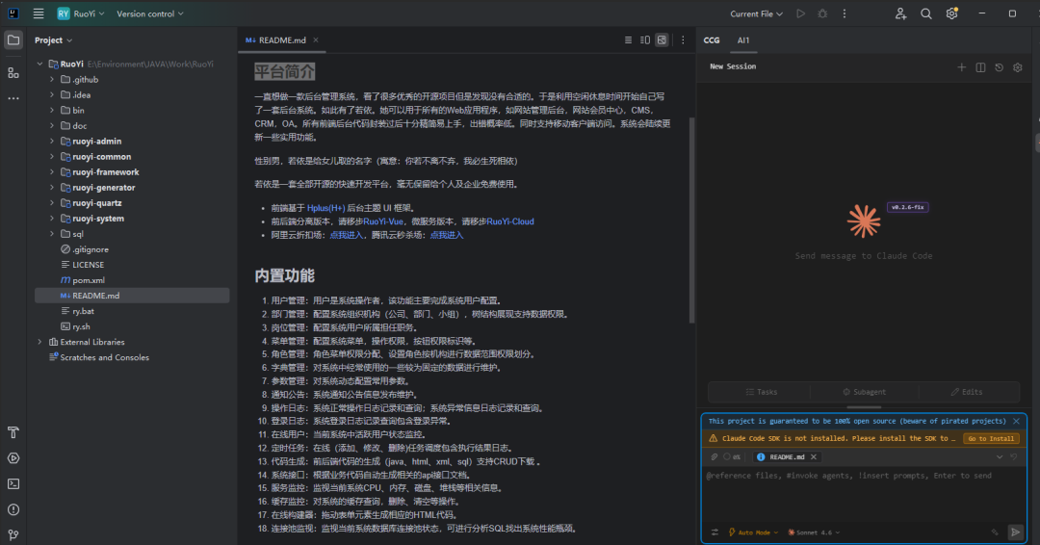Open the Version control dropdown
1040x545 pixels.
[150, 13]
